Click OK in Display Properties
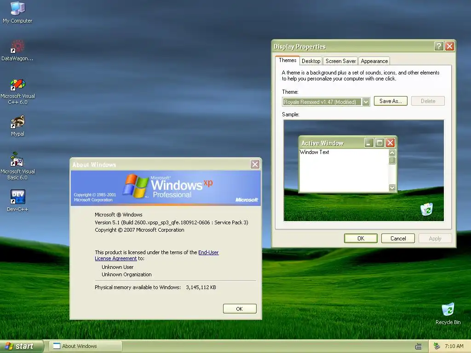Viewport: 471px width, 353px height. tap(361, 239)
